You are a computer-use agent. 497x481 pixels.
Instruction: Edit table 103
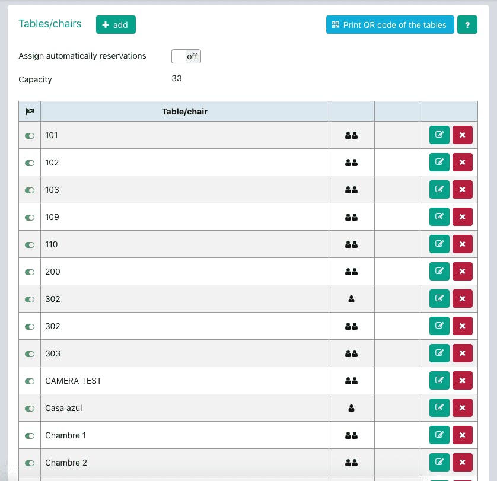(439, 189)
